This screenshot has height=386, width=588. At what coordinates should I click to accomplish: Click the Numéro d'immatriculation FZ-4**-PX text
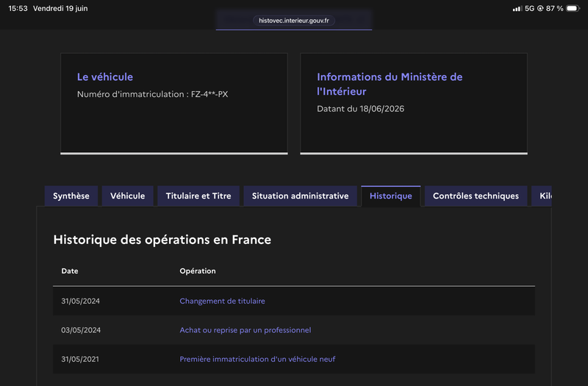tap(153, 94)
